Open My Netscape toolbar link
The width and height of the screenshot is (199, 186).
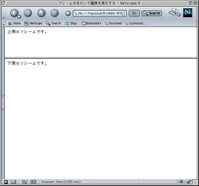click(33, 23)
